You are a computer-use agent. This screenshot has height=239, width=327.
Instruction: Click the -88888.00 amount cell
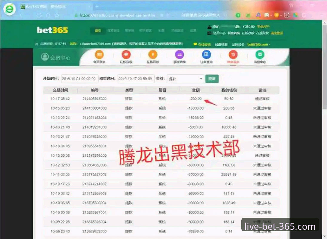point(195,231)
